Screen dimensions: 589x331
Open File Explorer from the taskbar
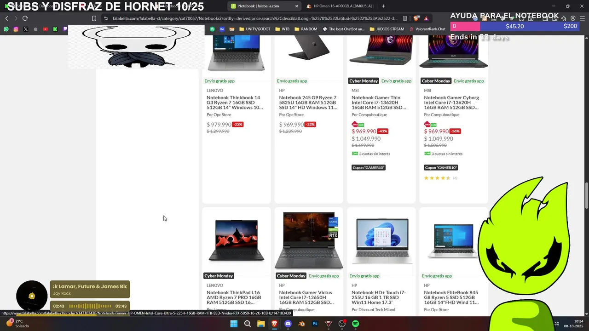point(261,324)
